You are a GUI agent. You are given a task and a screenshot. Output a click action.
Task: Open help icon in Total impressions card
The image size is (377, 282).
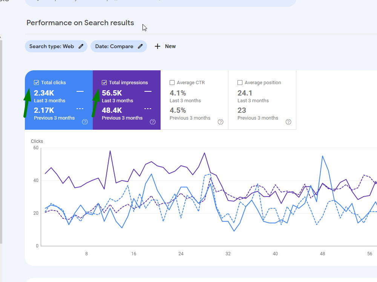point(153,122)
